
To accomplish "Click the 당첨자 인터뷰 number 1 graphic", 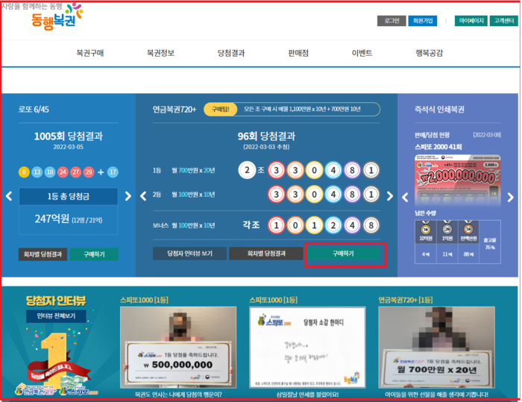I will (54, 359).
